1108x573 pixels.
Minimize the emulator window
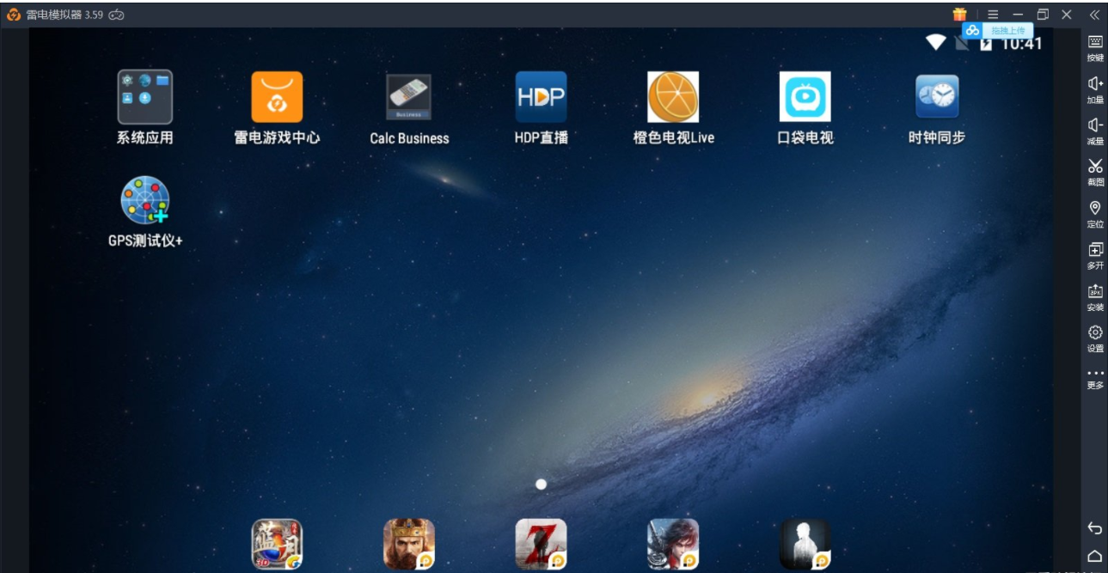[1018, 15]
